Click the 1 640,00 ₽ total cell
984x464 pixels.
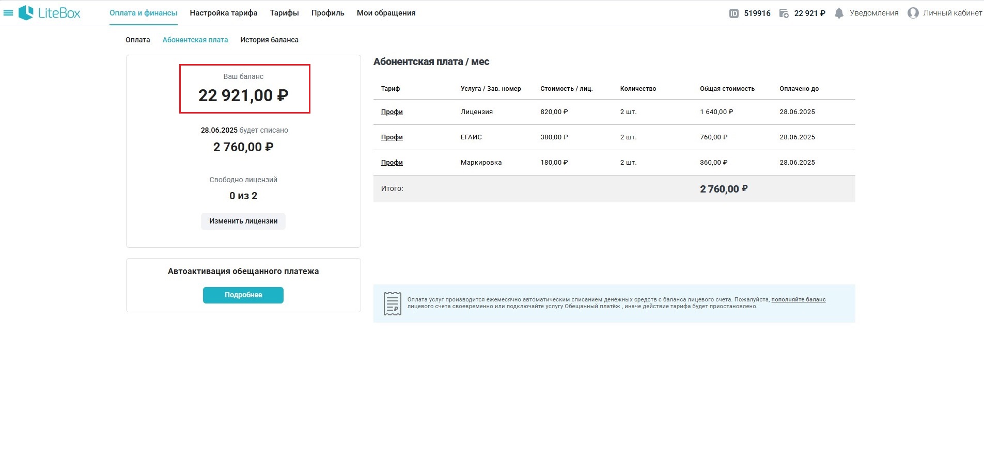tap(716, 112)
